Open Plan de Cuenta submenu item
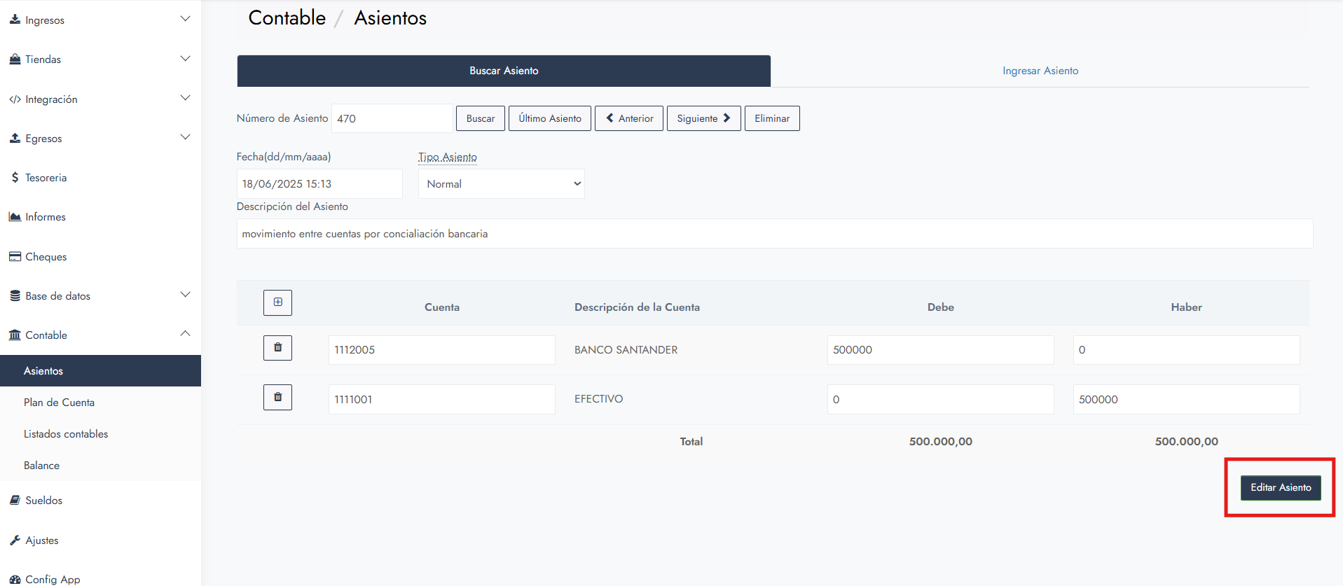The height and width of the screenshot is (586, 1343). pyautogui.click(x=59, y=403)
